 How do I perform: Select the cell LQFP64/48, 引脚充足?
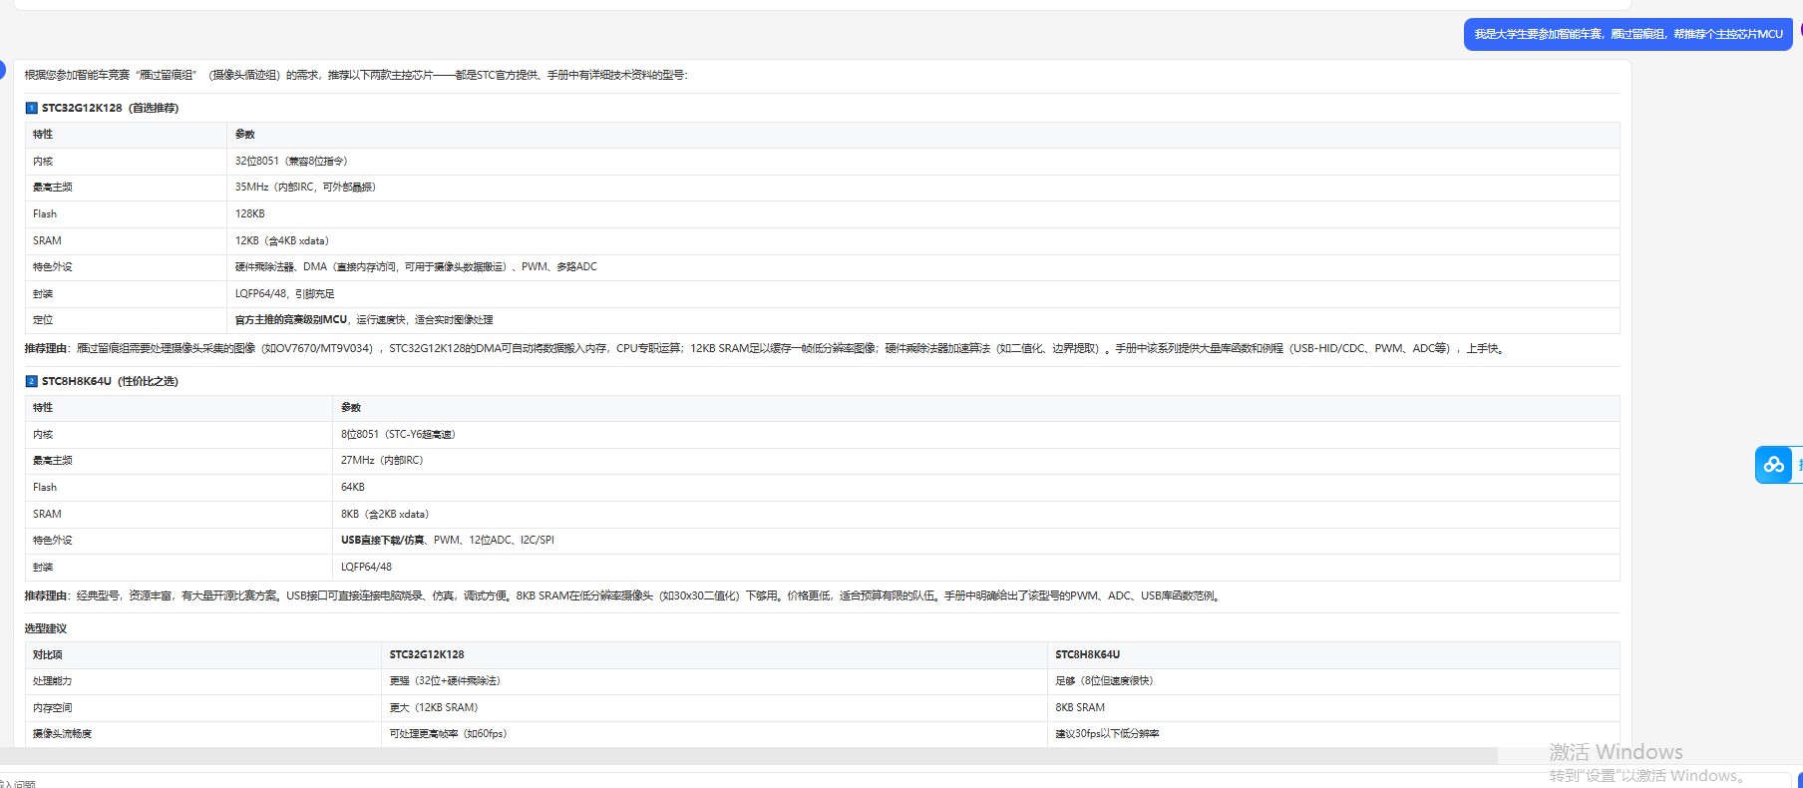point(285,293)
